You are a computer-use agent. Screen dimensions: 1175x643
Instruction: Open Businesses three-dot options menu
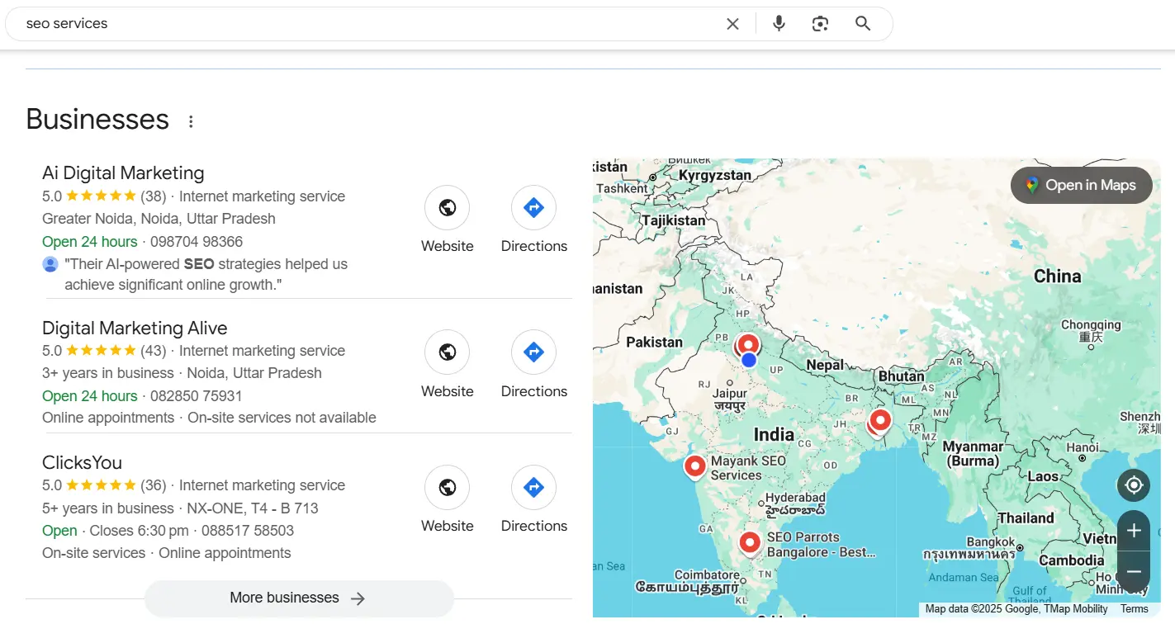(191, 121)
